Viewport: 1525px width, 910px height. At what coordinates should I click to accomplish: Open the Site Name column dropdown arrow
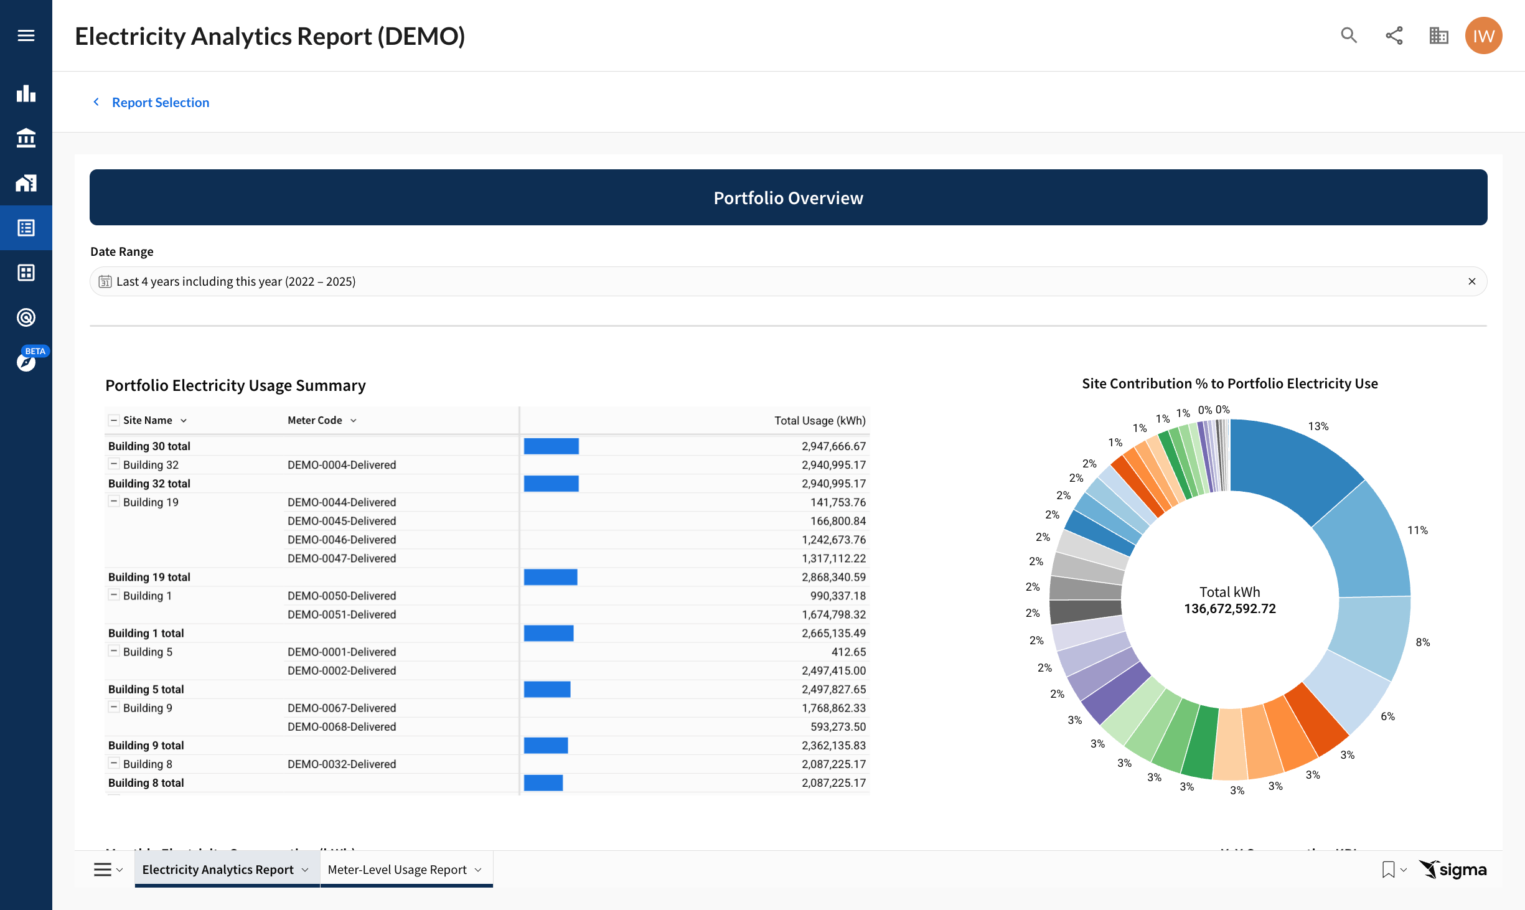coord(184,421)
